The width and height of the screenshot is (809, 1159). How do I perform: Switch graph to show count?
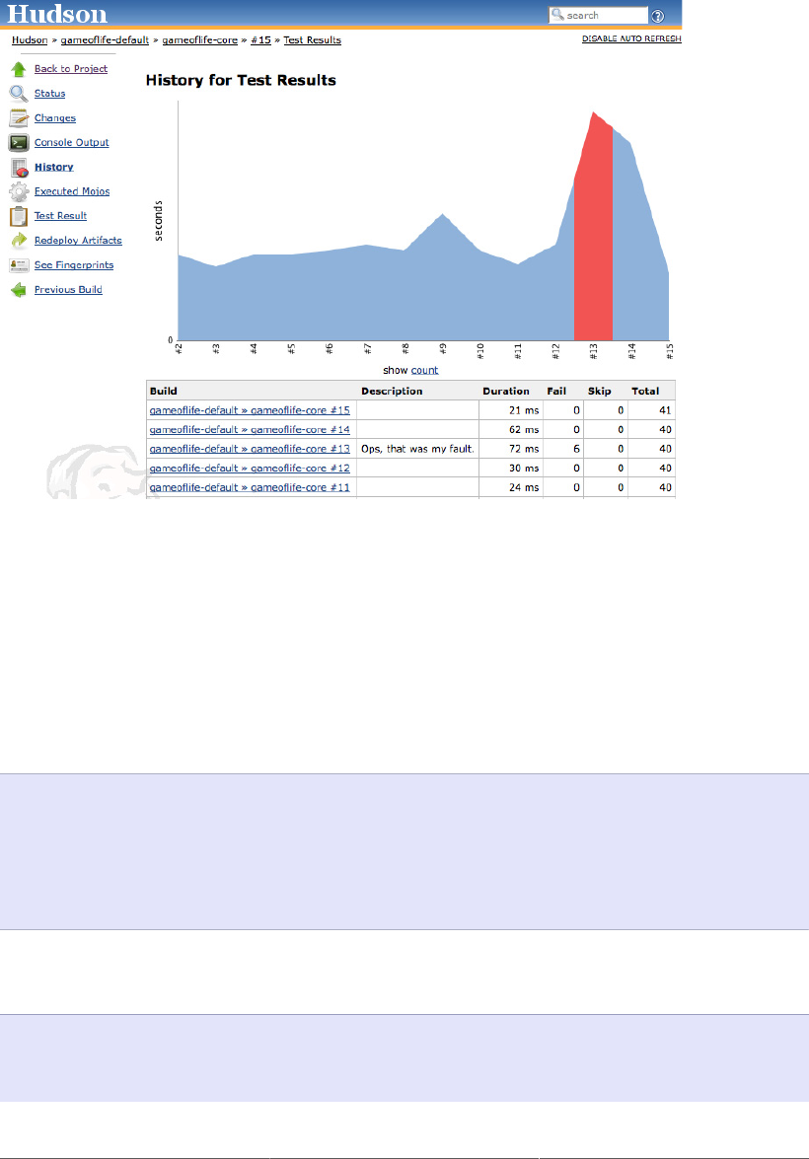[424, 370]
